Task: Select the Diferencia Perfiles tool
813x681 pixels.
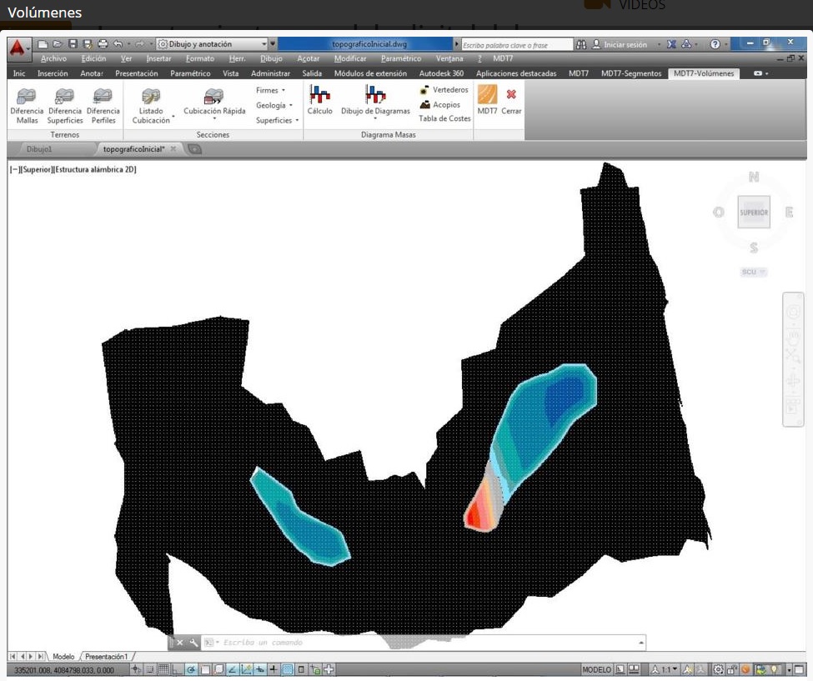Action: point(103,97)
